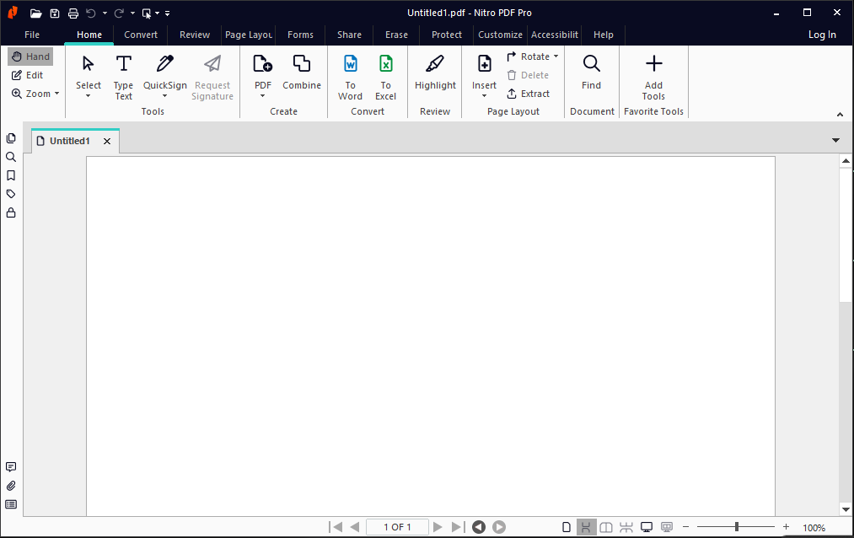Switch to the Edit tool
Image resolution: width=854 pixels, height=538 pixels.
(27, 75)
